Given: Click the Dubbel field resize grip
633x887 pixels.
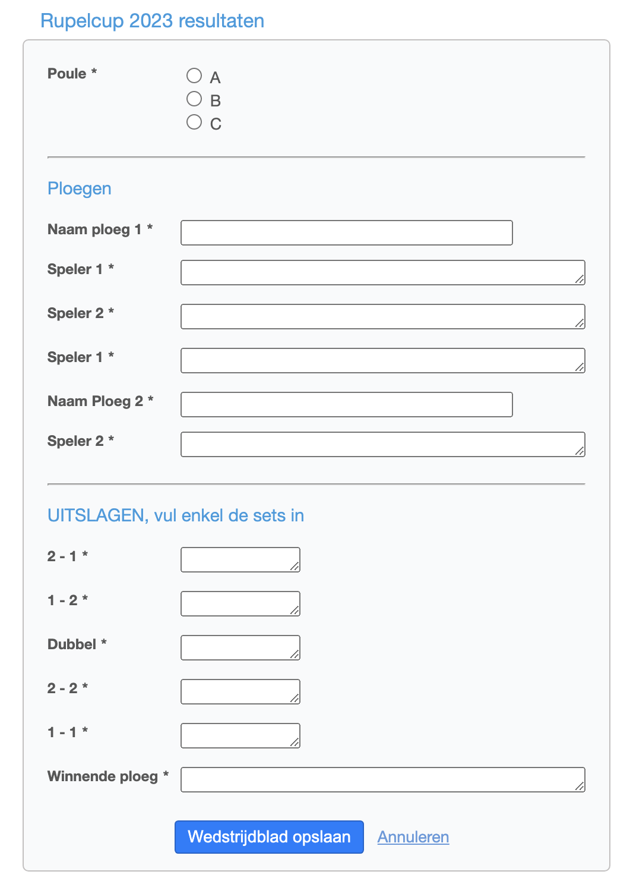Looking at the screenshot, I should coord(295,655).
